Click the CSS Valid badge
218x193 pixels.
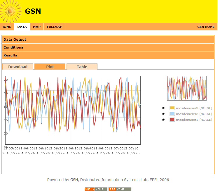click(x=120, y=189)
